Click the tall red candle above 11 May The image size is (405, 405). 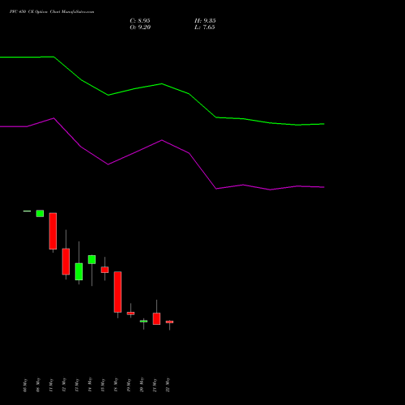tap(53, 231)
